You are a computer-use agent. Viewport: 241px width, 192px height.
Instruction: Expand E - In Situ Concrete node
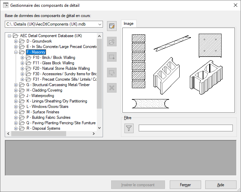tap(16, 47)
